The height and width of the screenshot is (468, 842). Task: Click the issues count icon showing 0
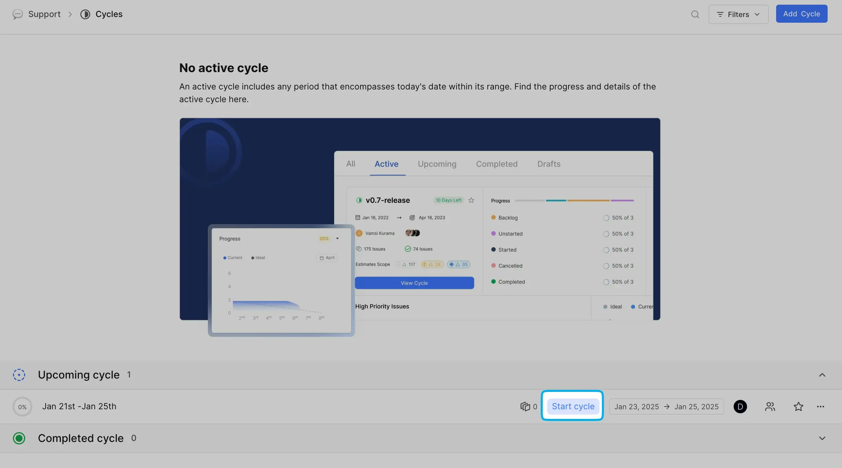coord(525,407)
